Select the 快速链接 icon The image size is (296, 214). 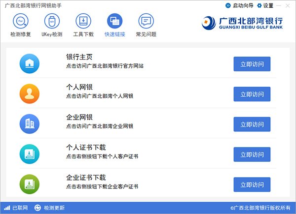114,21
